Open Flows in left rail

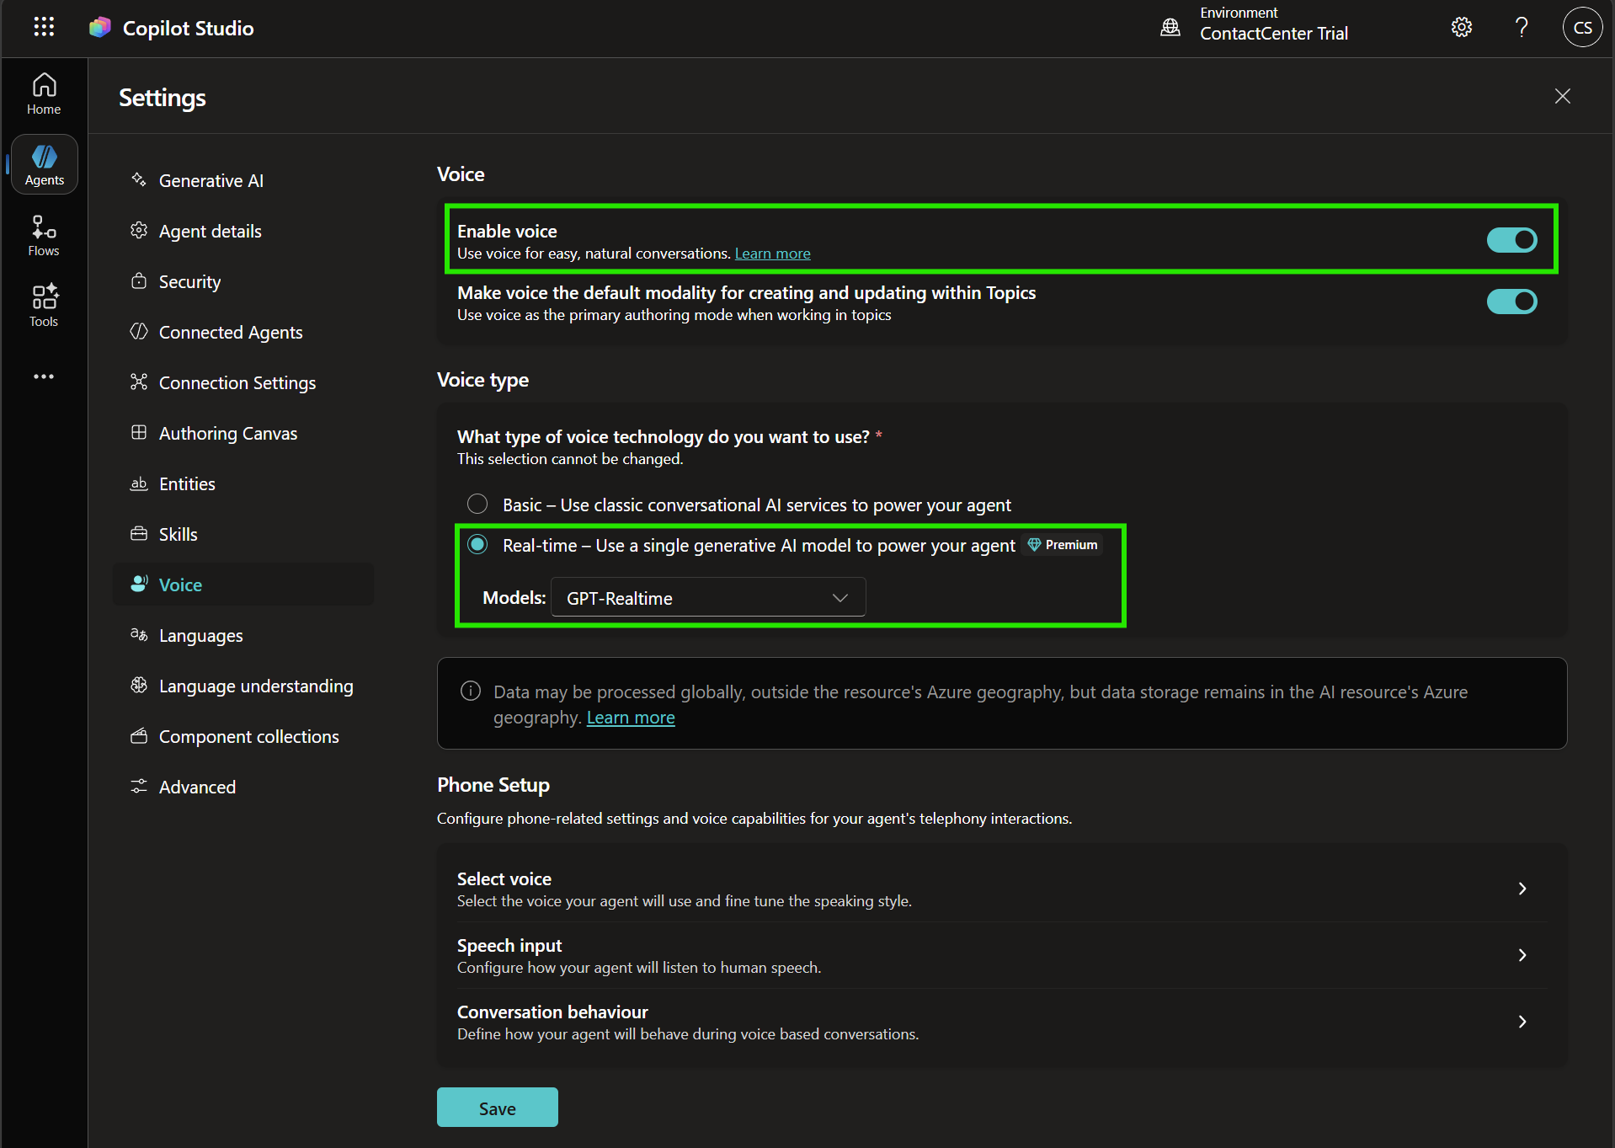(x=44, y=235)
